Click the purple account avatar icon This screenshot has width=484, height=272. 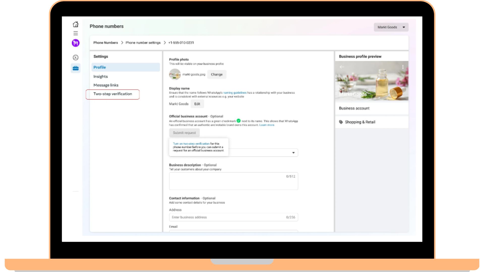pyautogui.click(x=76, y=43)
